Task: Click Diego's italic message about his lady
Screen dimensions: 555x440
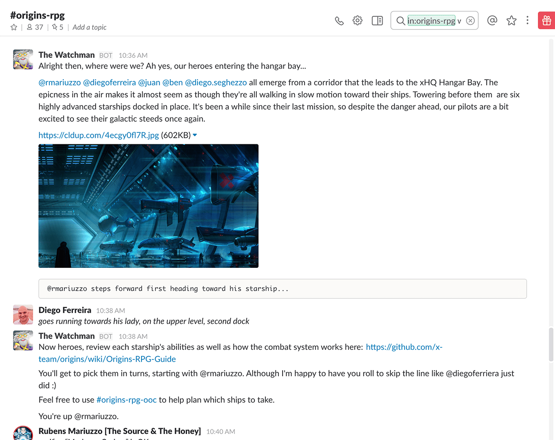Action: point(144,321)
